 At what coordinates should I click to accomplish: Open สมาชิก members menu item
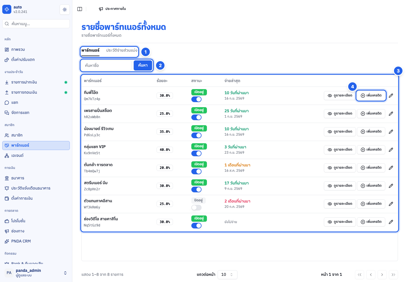36,135
